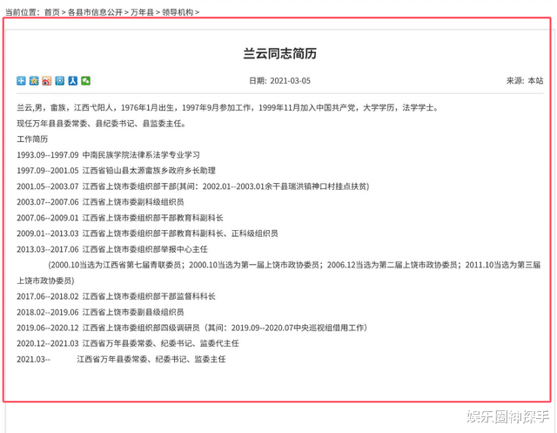Click the 2001.05--2003.07 组织部干部 line
Viewport: 557px width, 433px height.
(193, 186)
